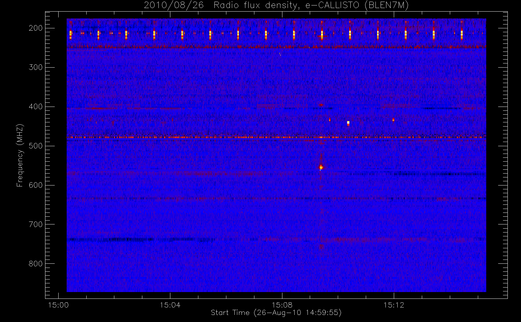Select the 200 frequency tick label
Viewport: 521px width, 322px height.
35,28
